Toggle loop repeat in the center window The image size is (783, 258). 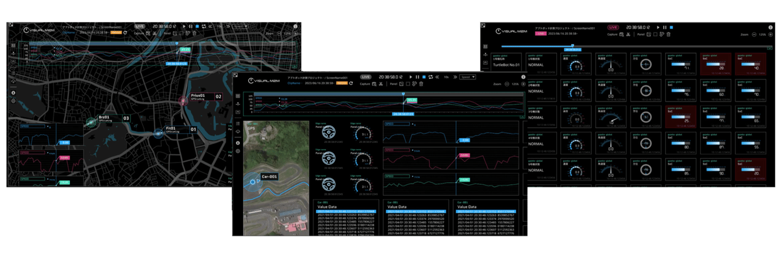(431, 77)
